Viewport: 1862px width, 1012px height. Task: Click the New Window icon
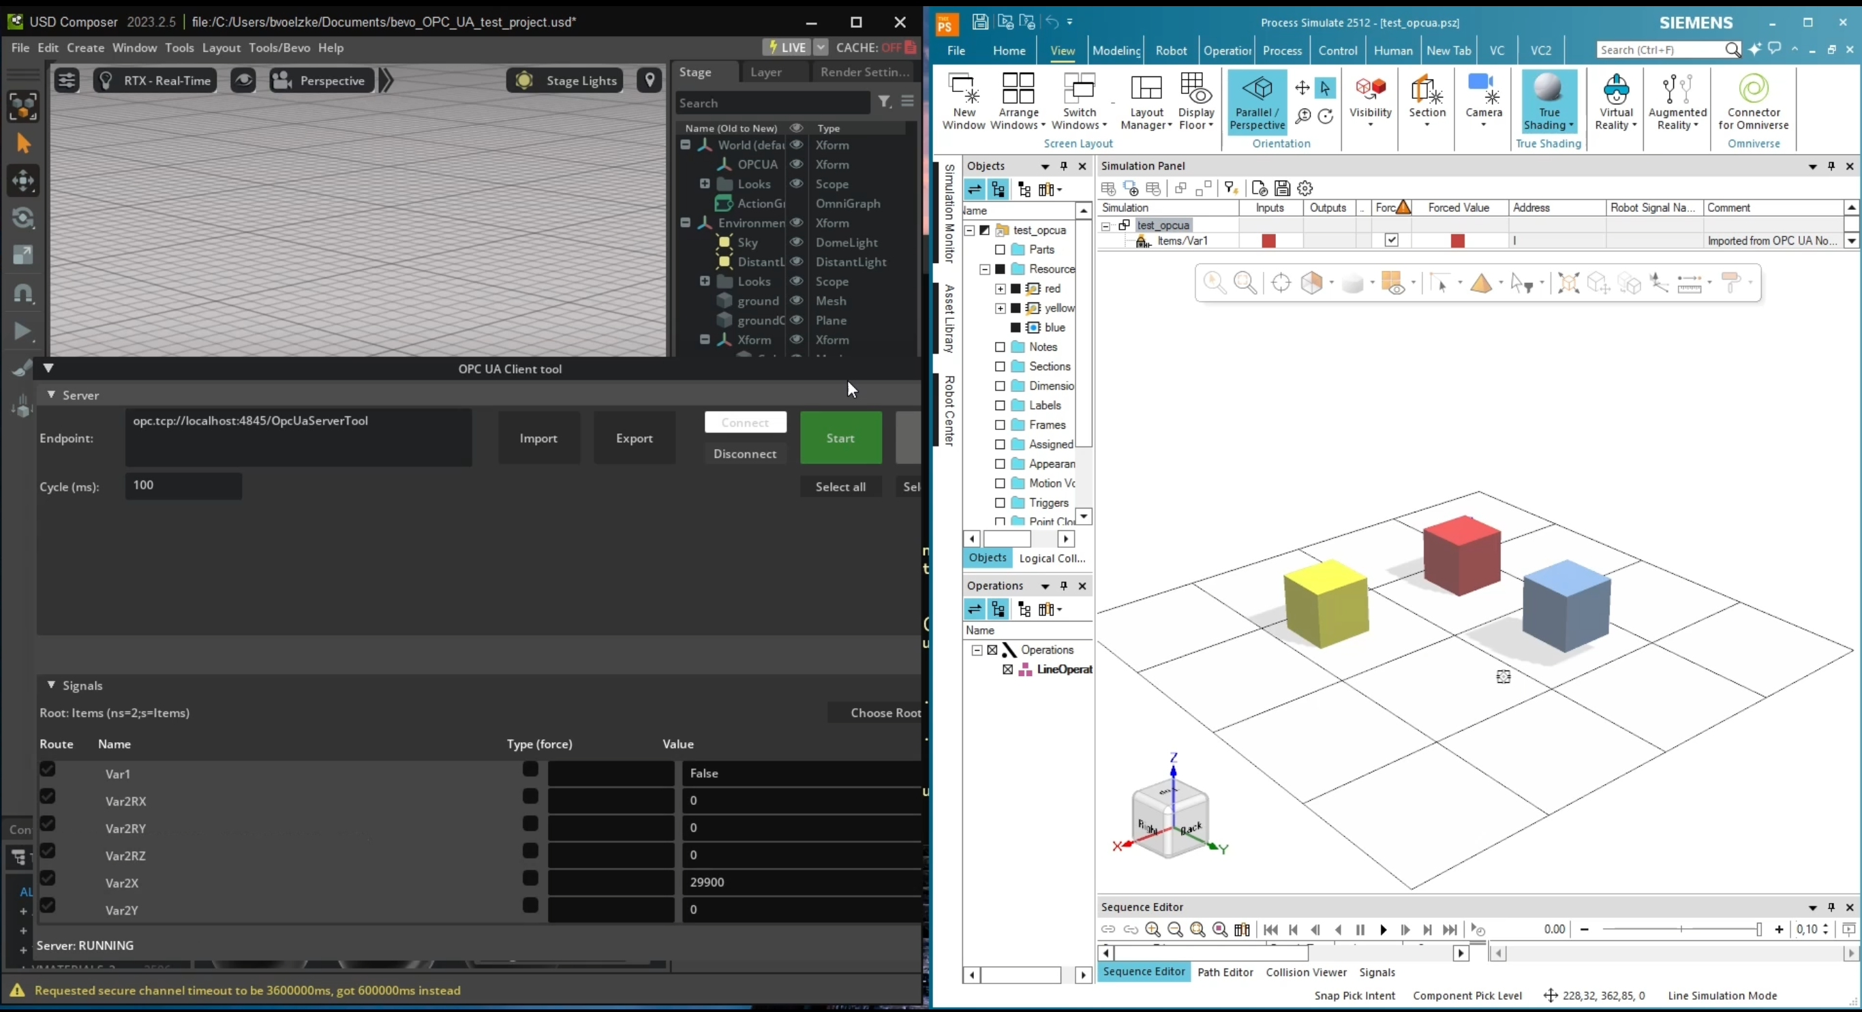pos(964,89)
